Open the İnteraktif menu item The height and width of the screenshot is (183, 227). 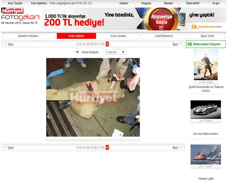pos(193,3)
